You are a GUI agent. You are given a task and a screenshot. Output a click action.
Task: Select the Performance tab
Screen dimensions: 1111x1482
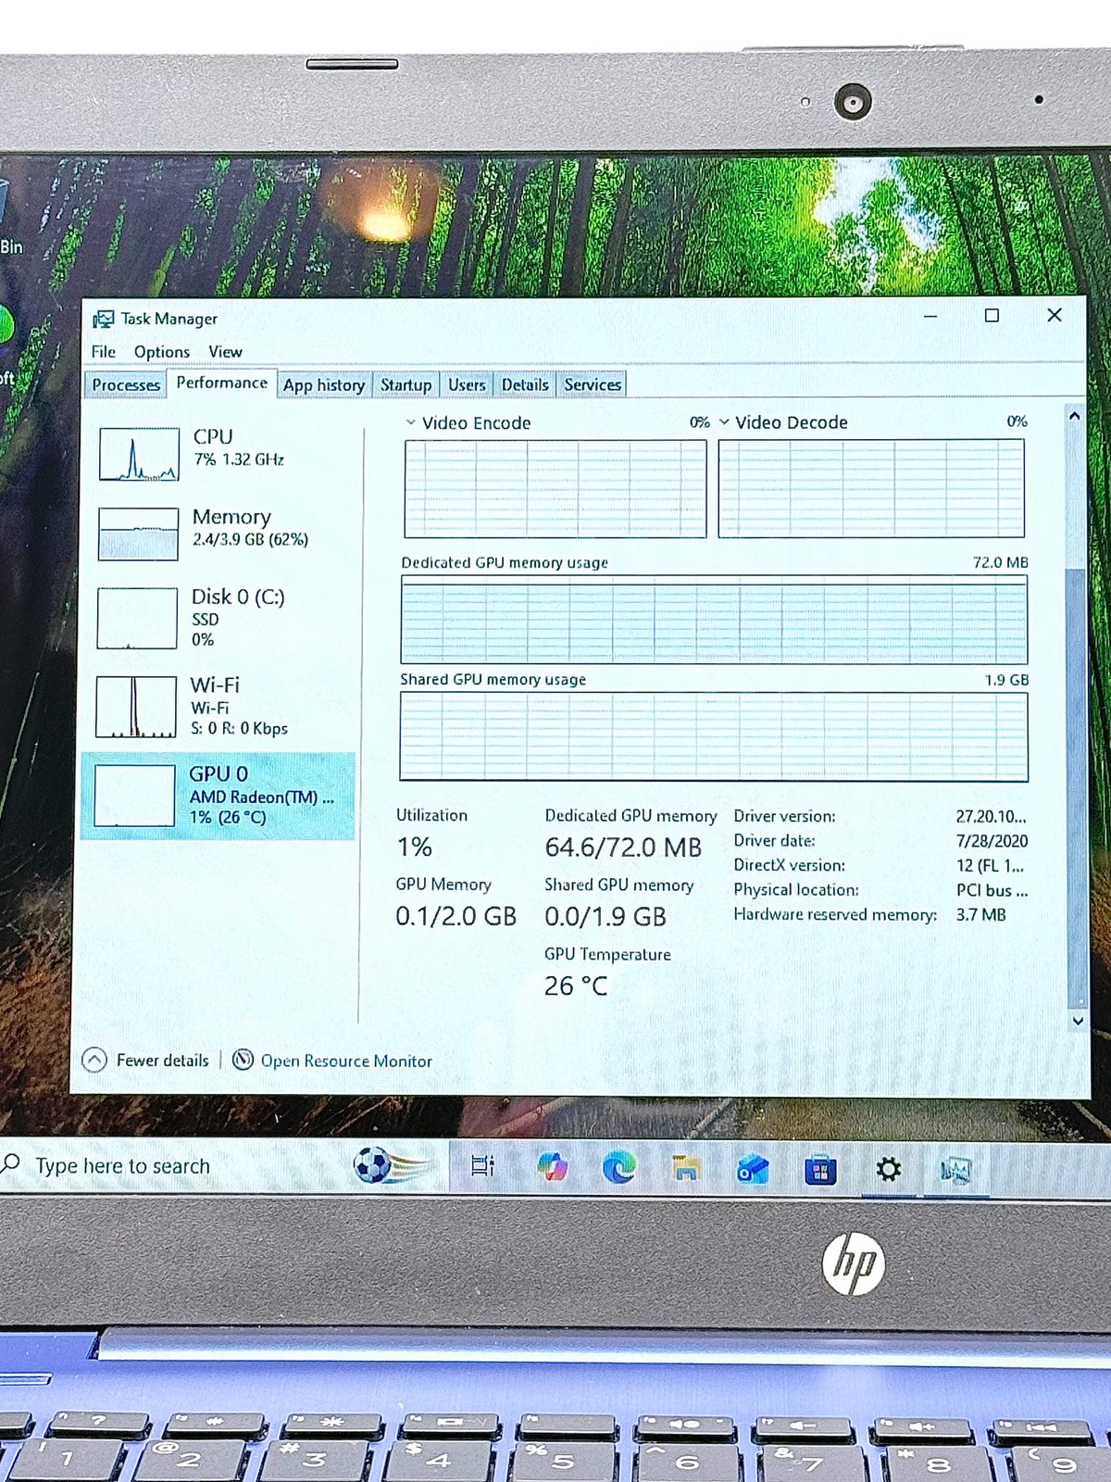[221, 383]
